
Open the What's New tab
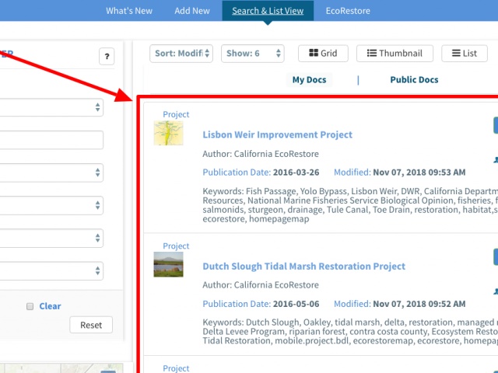pos(129,11)
